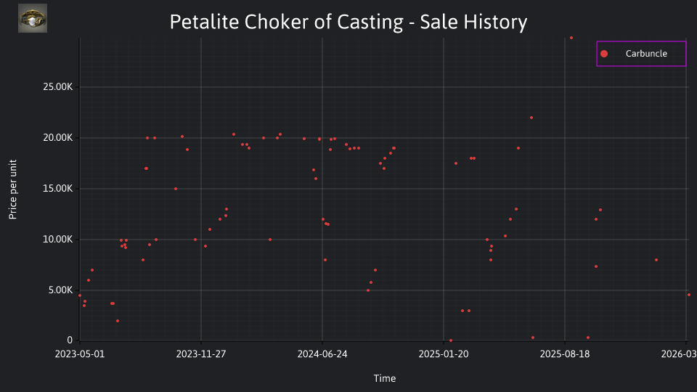The width and height of the screenshot is (697, 392).
Task: Click the 15K data point on gridline
Action: pyautogui.click(x=176, y=189)
